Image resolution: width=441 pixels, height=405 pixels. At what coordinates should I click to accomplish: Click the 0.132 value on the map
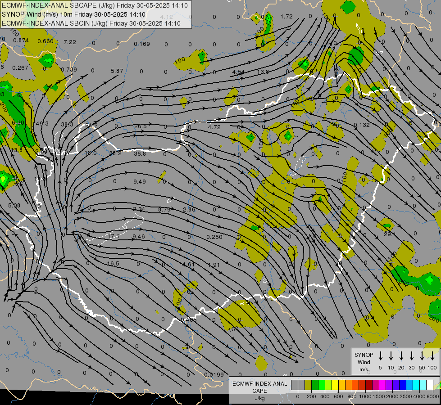tap(362, 125)
